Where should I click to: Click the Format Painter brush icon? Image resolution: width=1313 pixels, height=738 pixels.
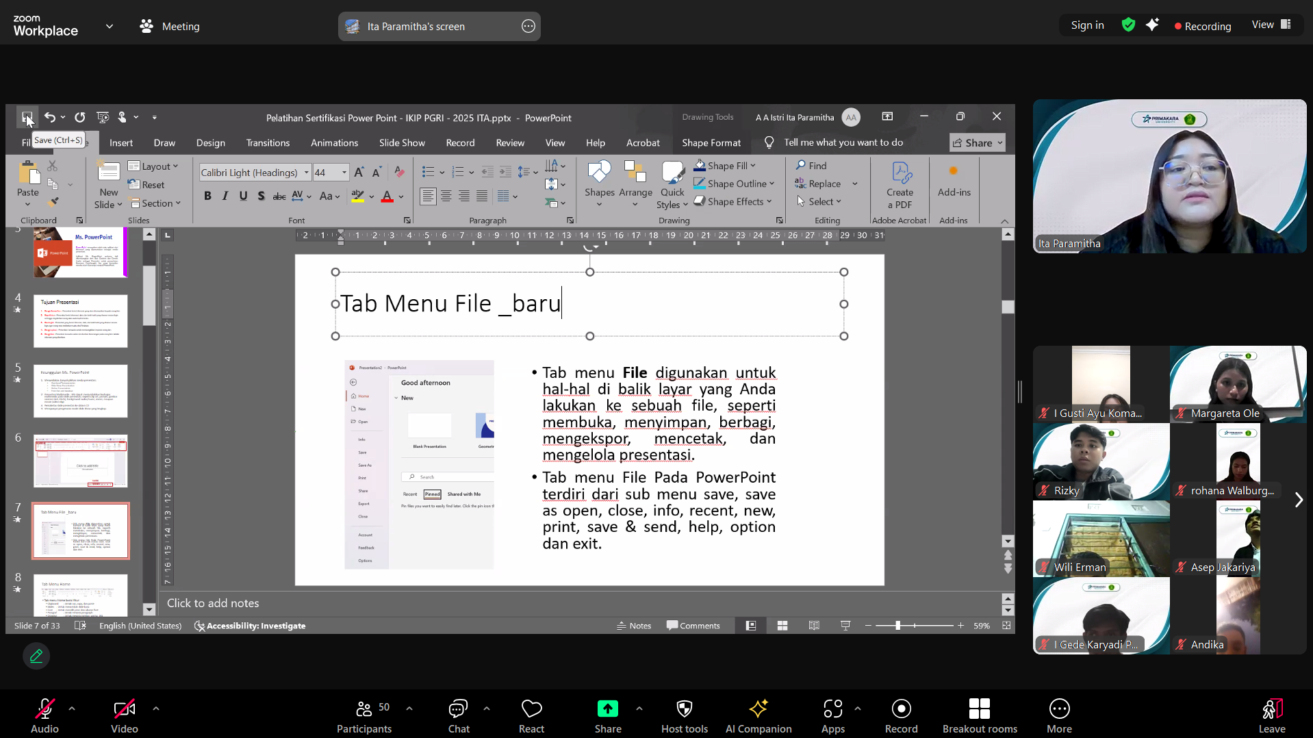click(x=53, y=203)
